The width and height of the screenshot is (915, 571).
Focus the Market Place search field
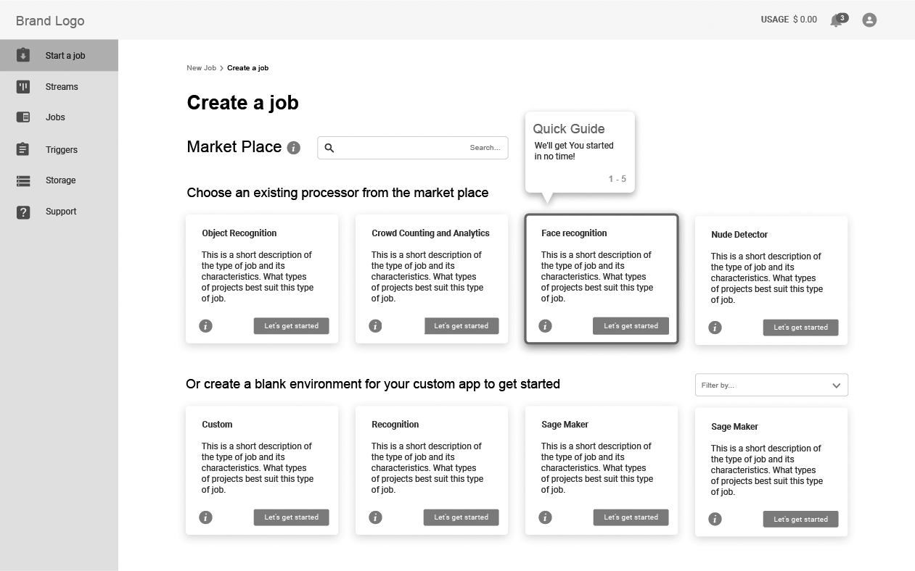click(x=413, y=148)
